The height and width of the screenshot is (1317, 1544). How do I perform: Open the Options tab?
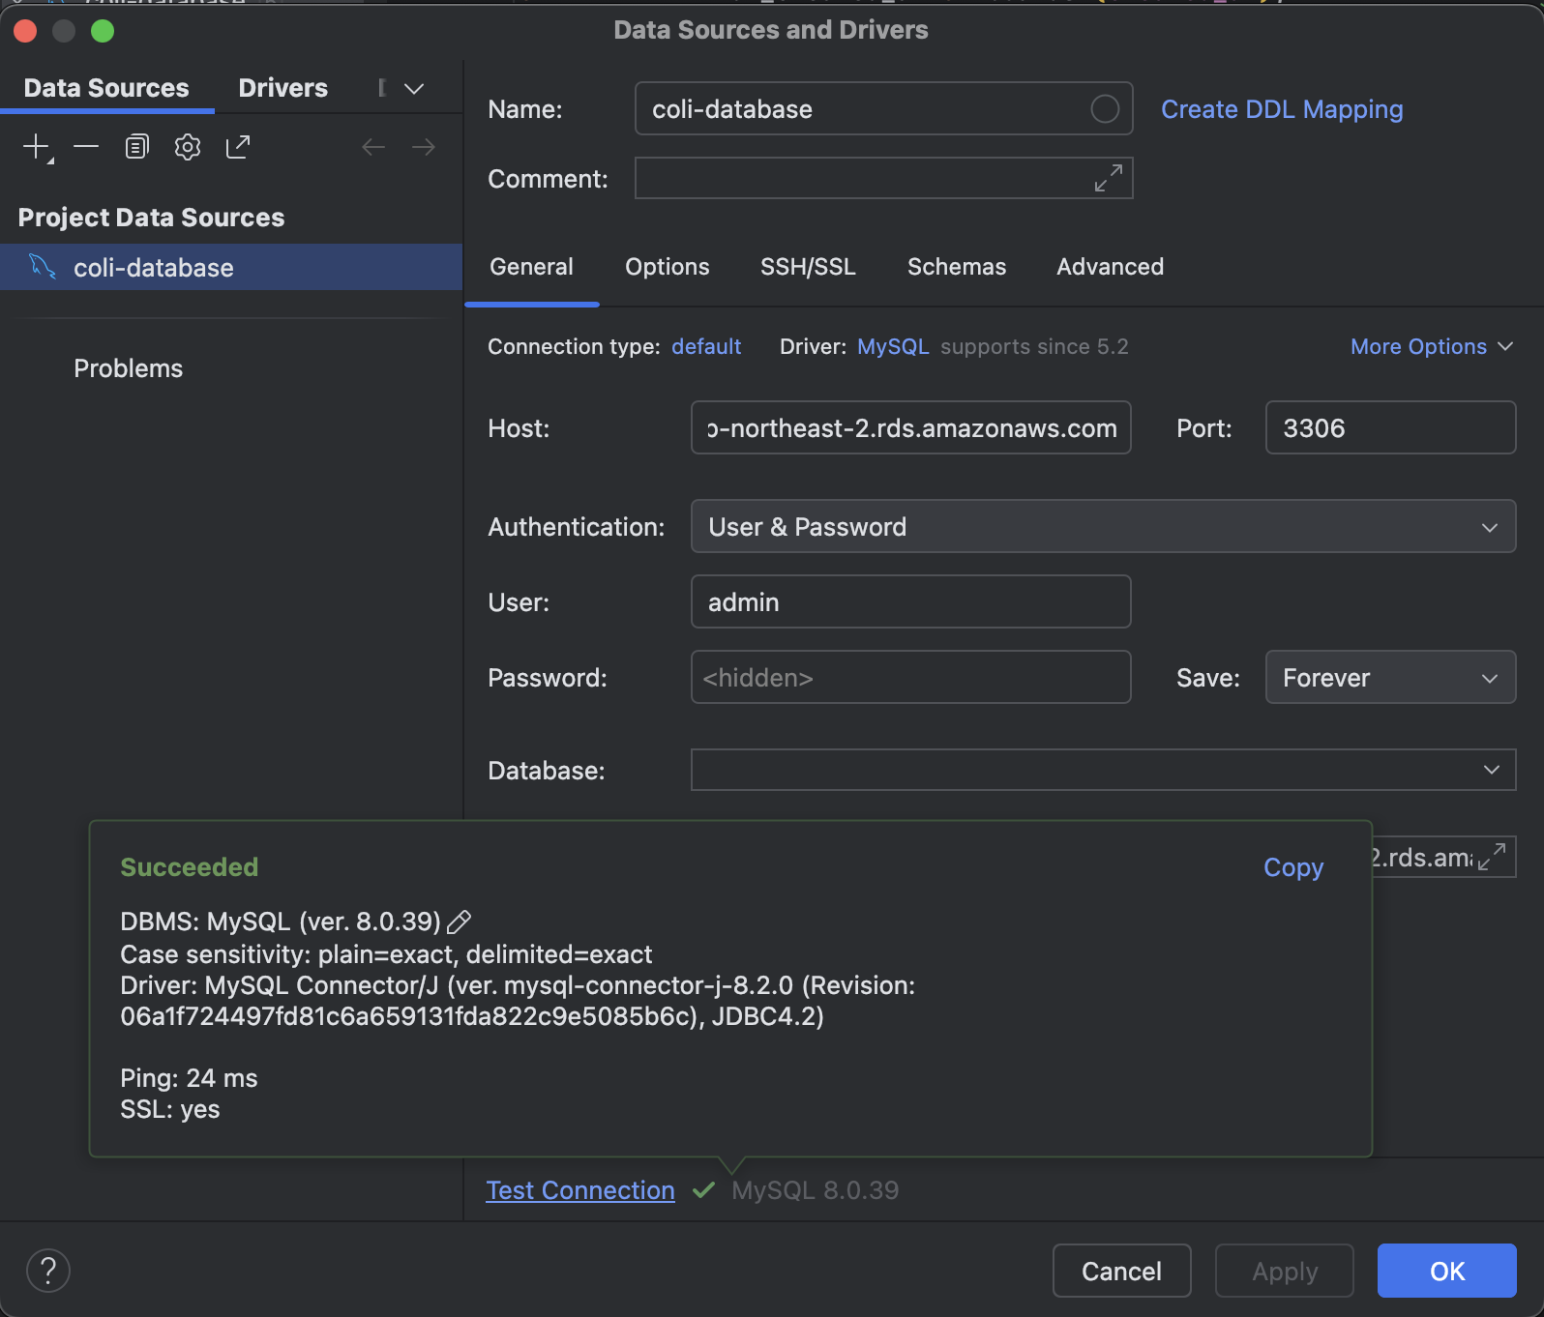[x=668, y=267]
